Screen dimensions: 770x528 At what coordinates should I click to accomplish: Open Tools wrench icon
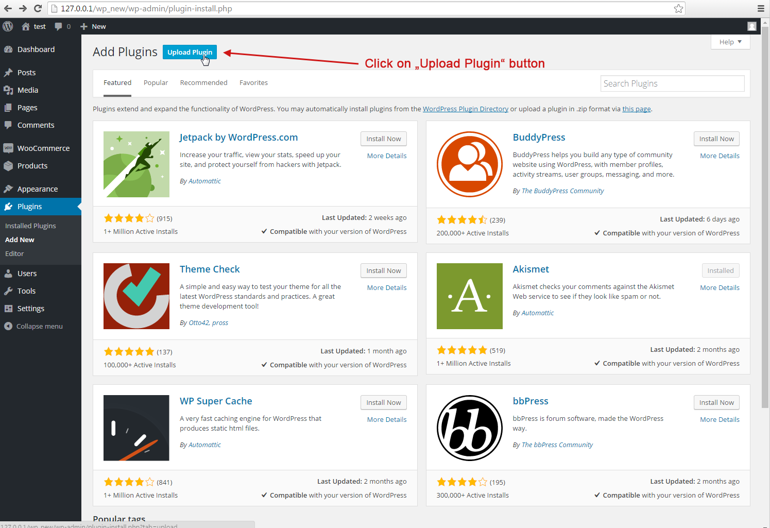[x=8, y=291]
